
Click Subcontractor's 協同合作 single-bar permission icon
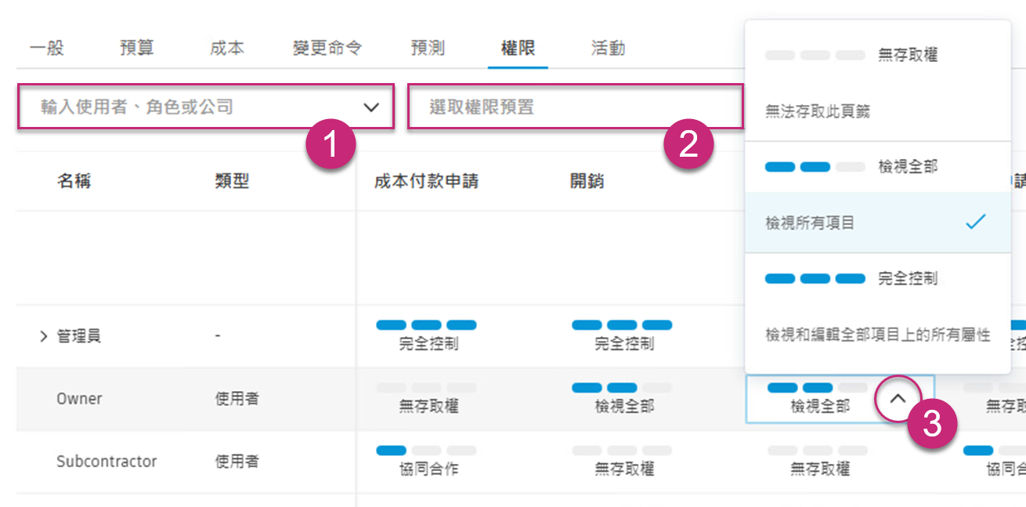(x=428, y=450)
